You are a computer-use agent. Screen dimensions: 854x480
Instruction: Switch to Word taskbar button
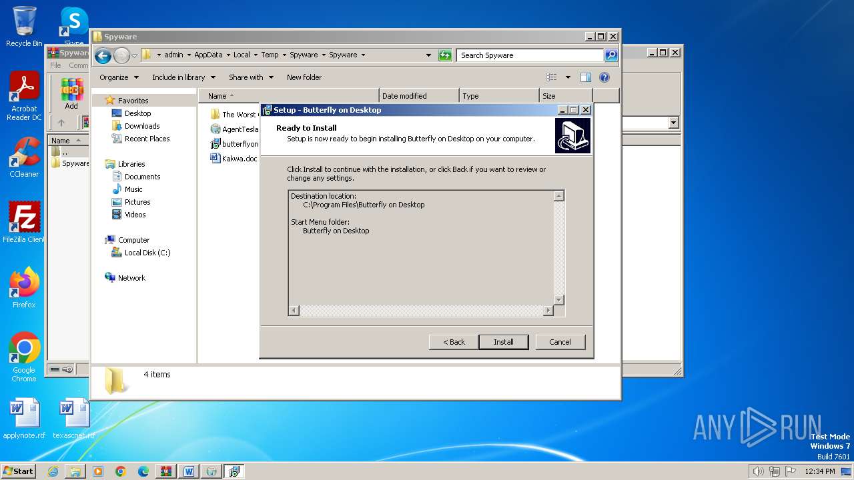coord(189,471)
